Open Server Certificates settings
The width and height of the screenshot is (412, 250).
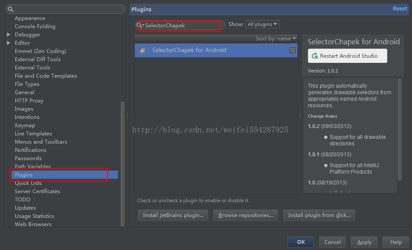38,191
